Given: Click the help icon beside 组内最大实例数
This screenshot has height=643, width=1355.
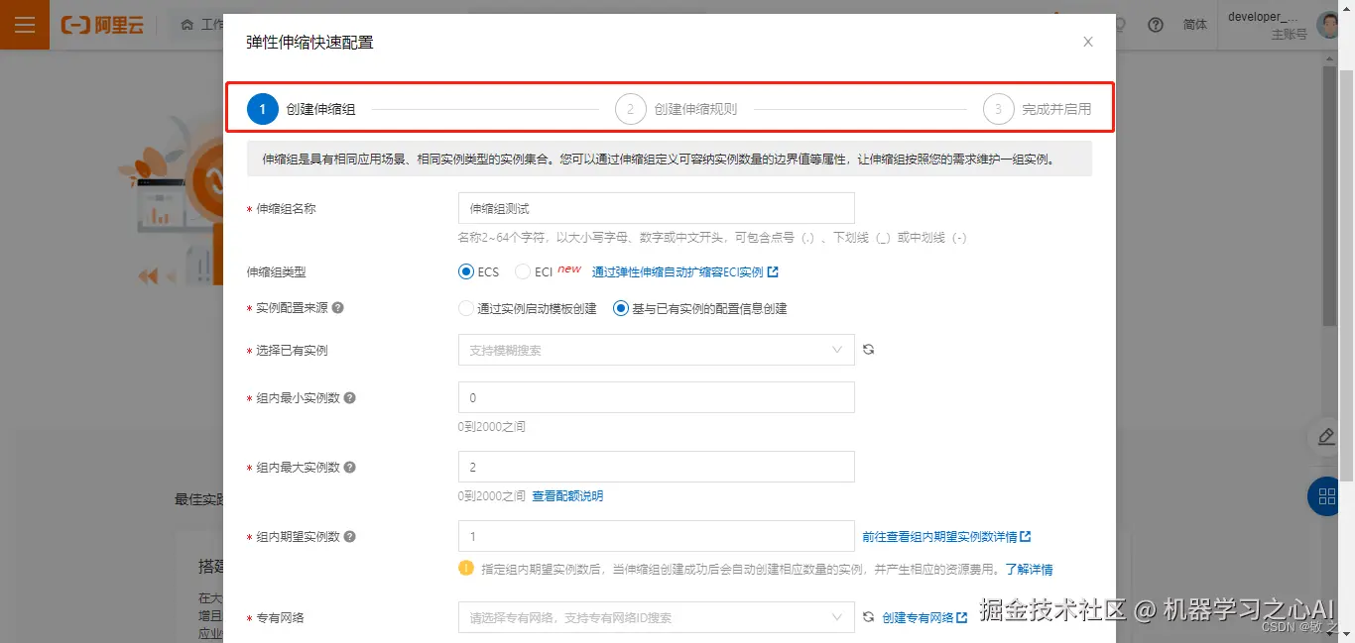Looking at the screenshot, I should click(x=349, y=468).
